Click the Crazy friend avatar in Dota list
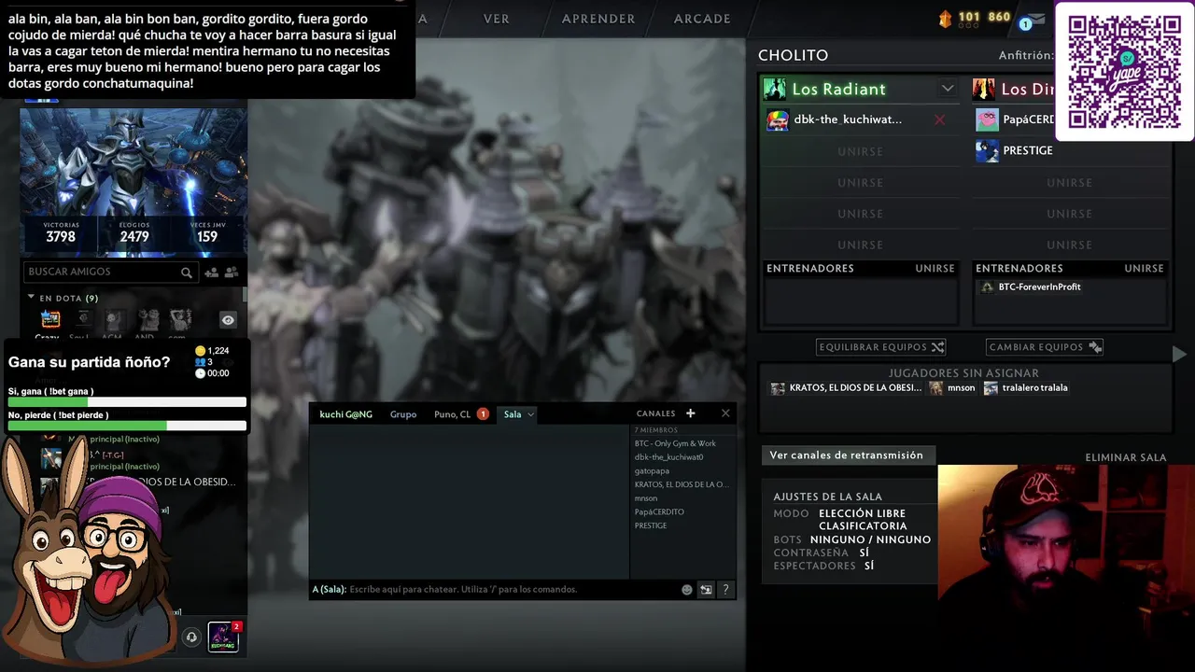 pos(50,320)
